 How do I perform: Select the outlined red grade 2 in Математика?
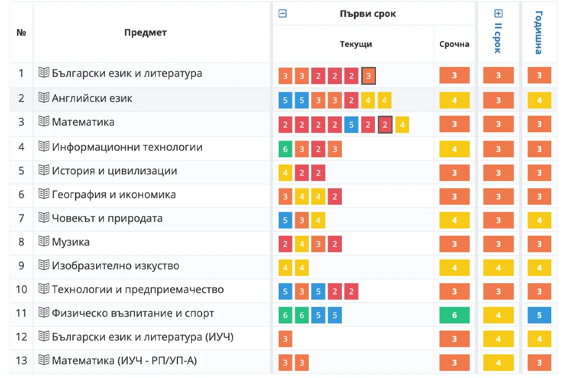coord(385,125)
